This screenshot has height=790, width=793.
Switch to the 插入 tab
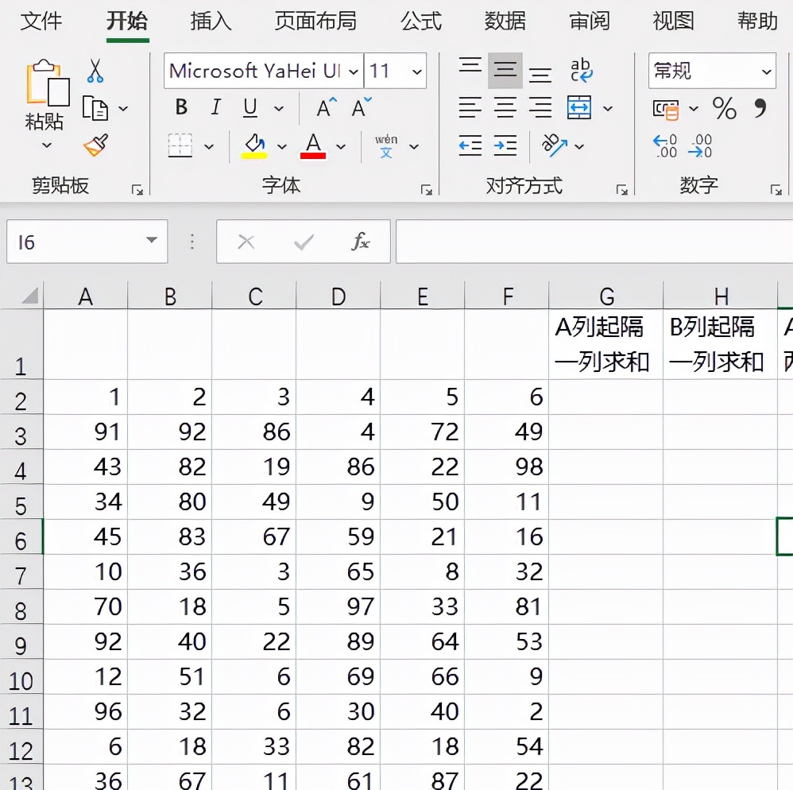pos(211,21)
